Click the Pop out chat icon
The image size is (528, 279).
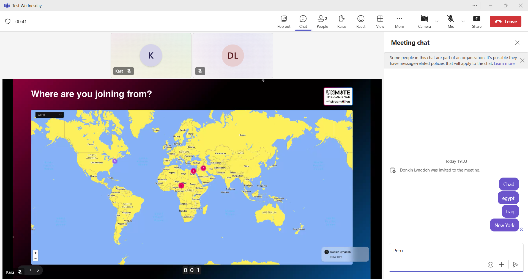[284, 22]
